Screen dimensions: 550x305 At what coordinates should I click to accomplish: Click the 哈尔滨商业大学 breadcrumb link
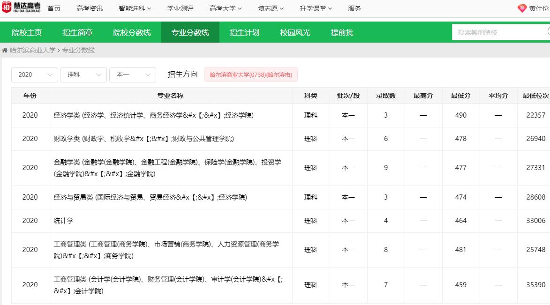(x=32, y=50)
